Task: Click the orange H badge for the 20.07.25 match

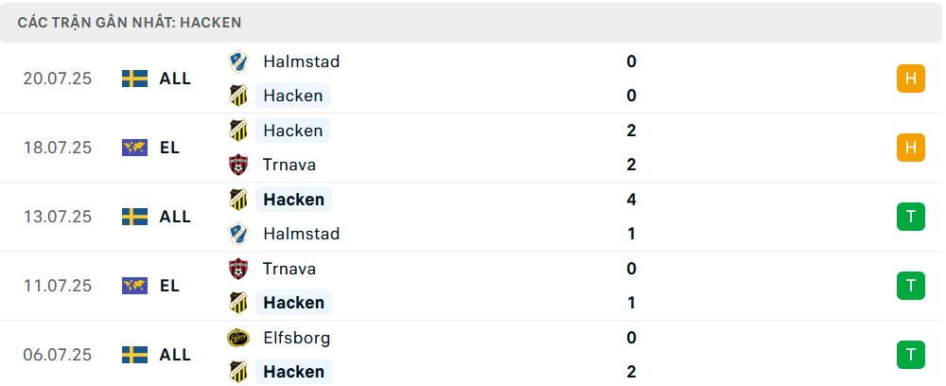Action: pos(910,79)
